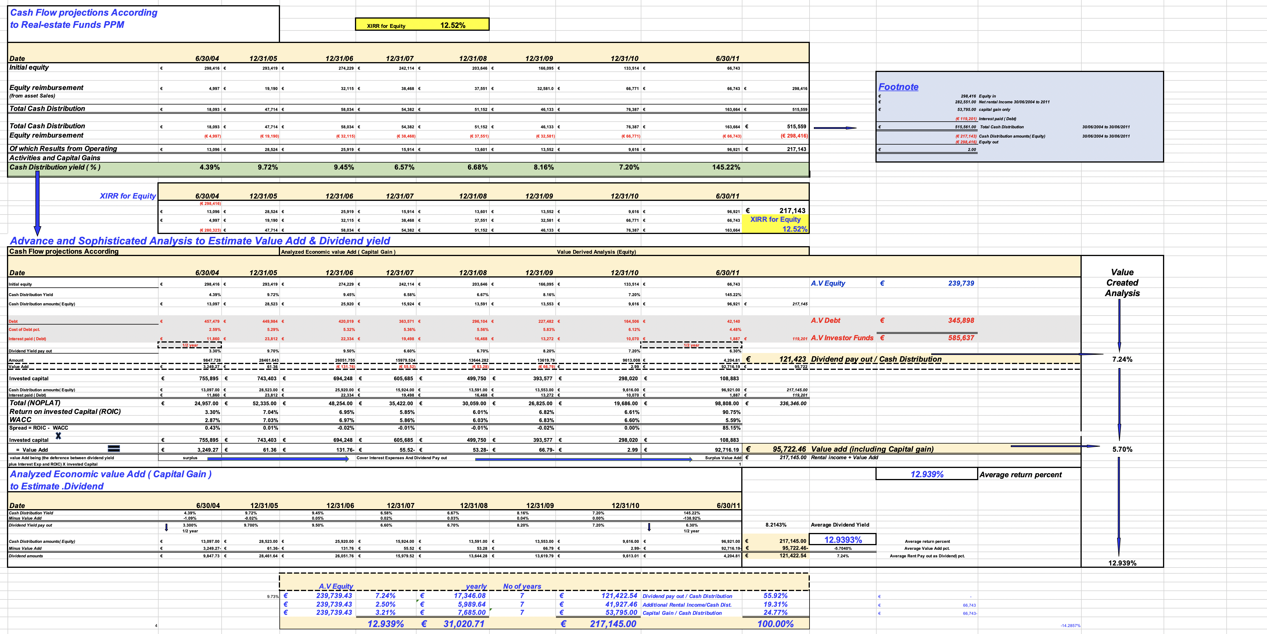Click the yearly value 5,989.64

(471, 604)
